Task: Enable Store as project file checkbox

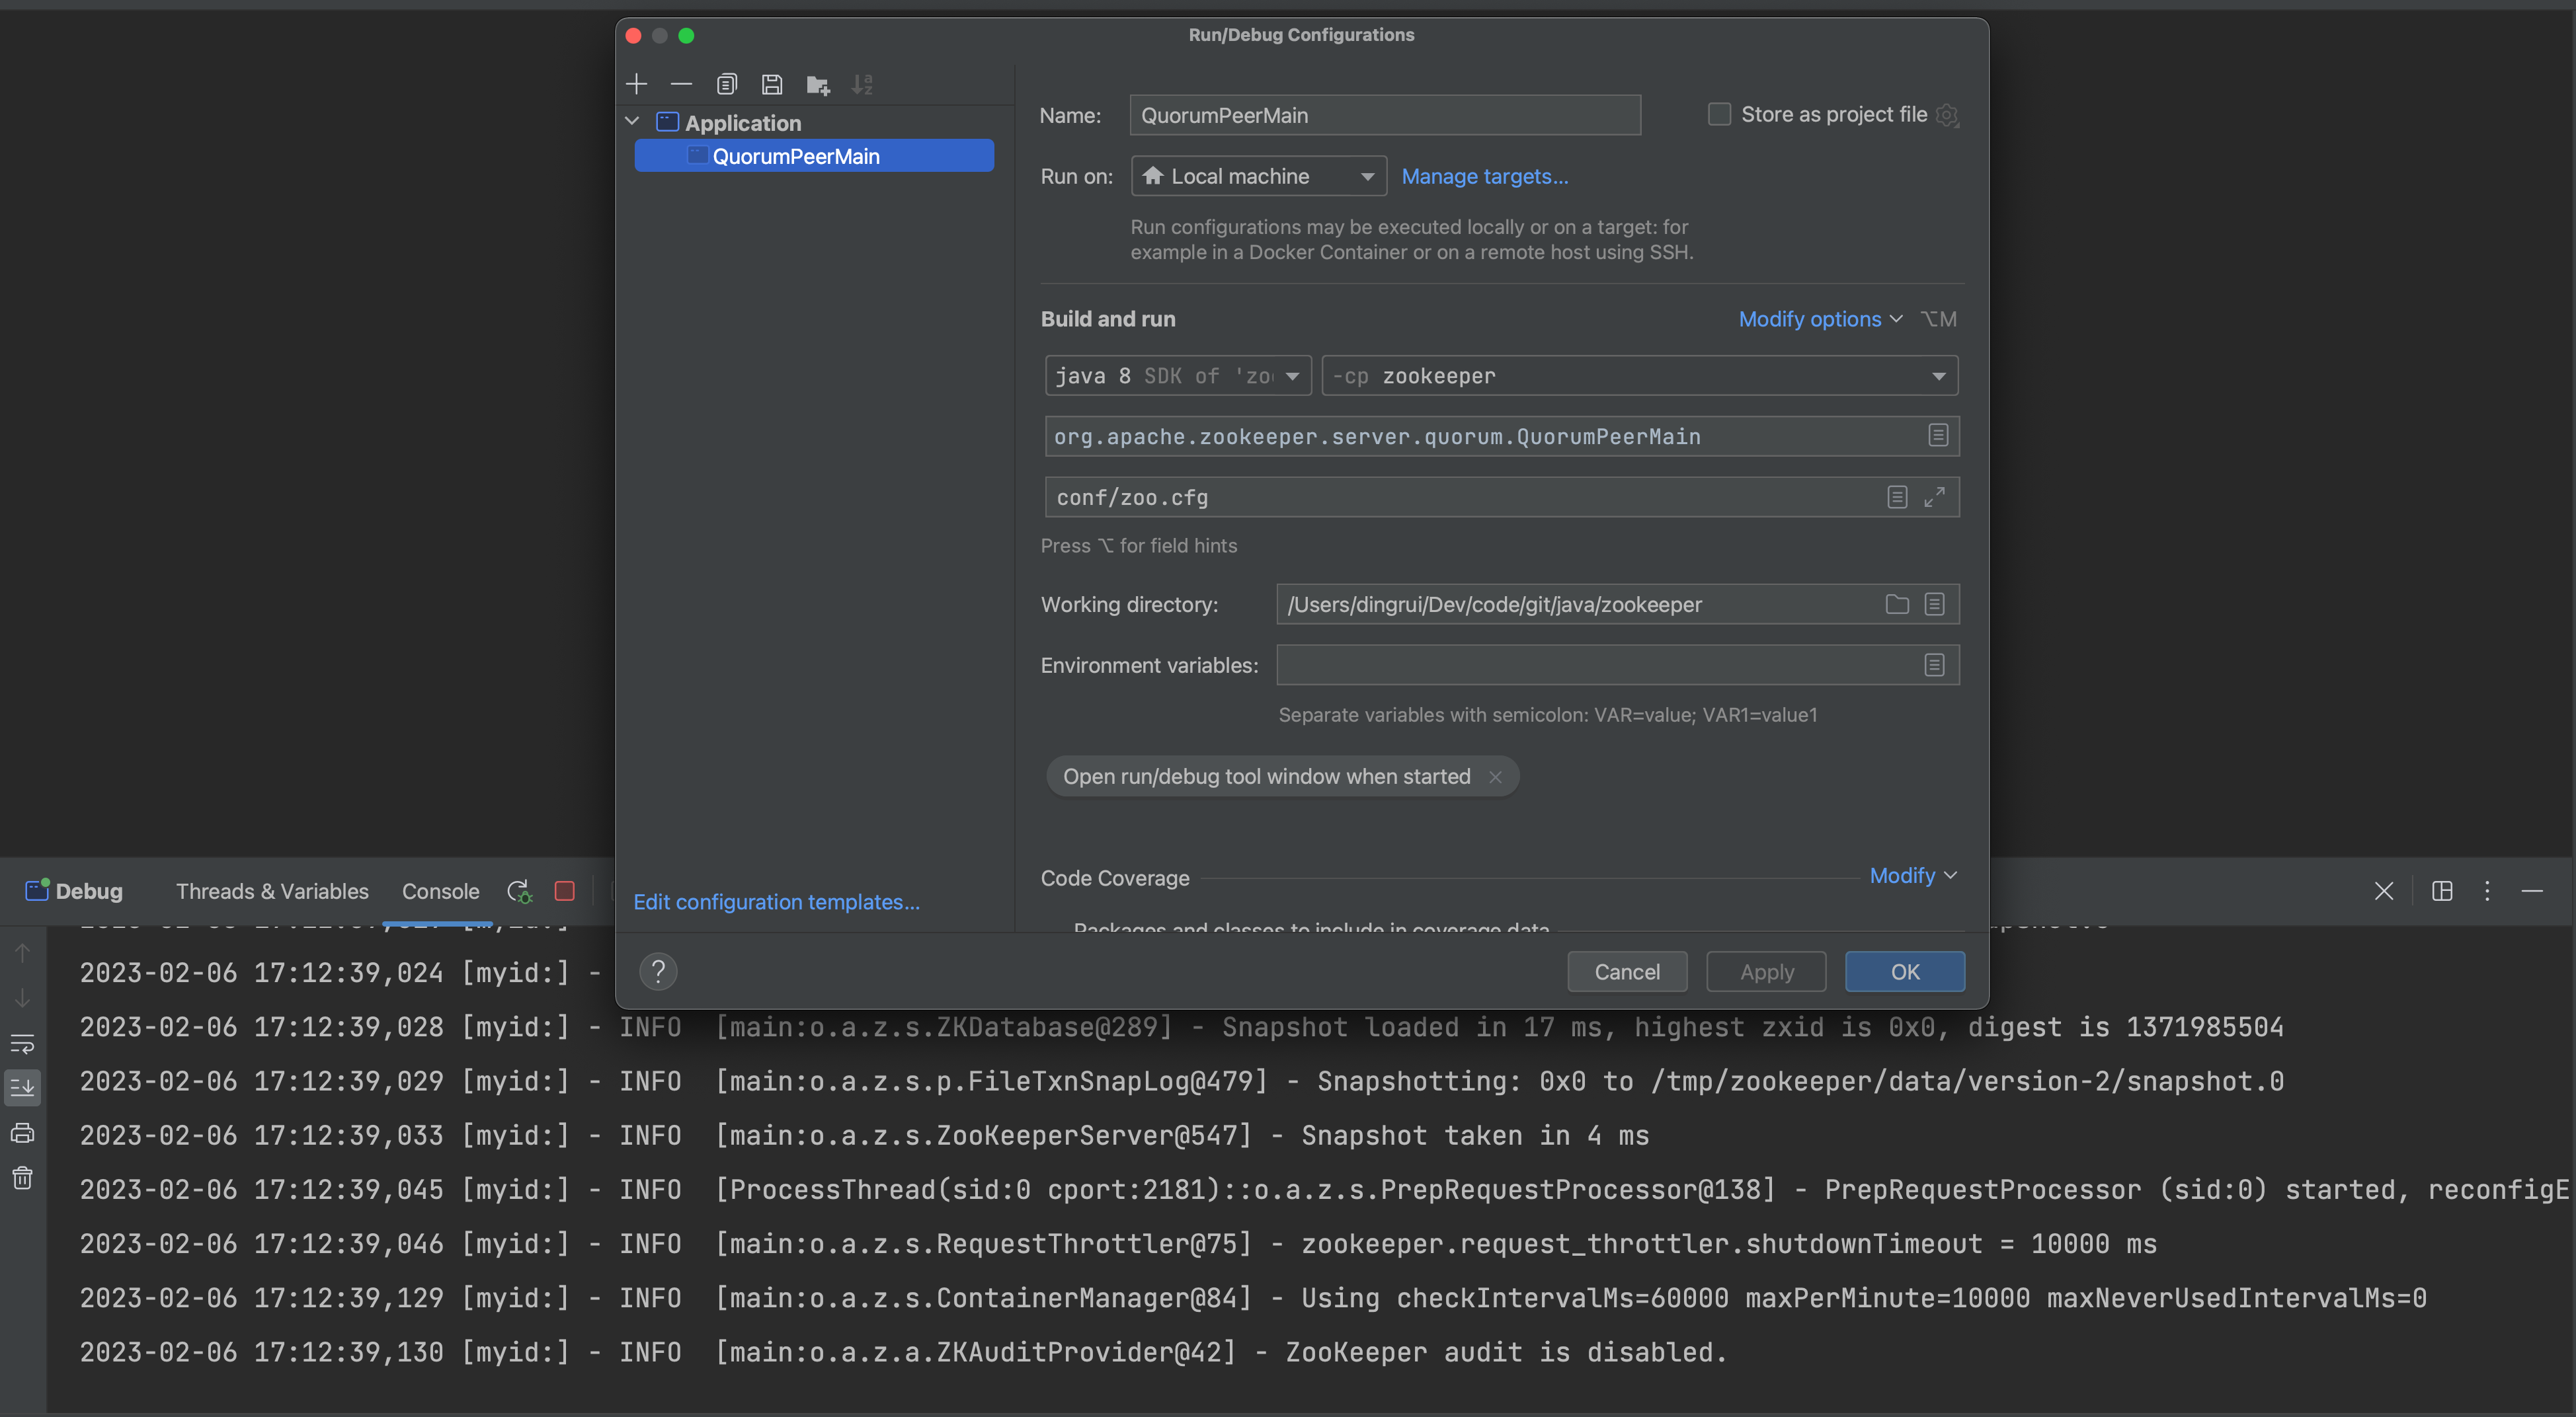Action: [x=1719, y=114]
